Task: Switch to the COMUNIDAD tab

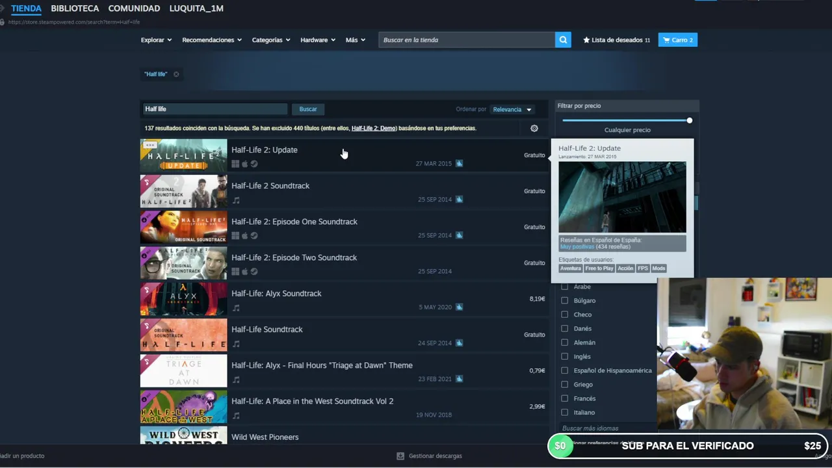Action: 134,8
